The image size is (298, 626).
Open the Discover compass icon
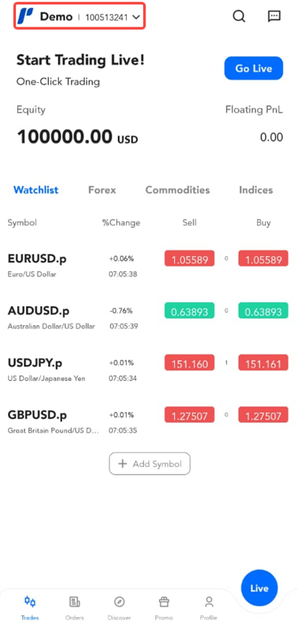click(119, 601)
